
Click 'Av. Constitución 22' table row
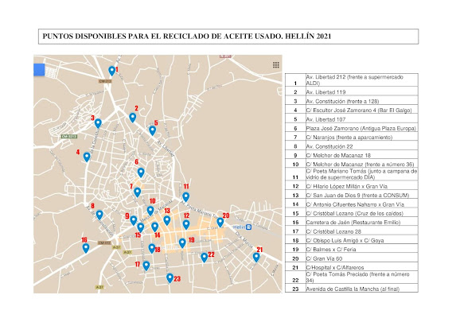point(352,145)
